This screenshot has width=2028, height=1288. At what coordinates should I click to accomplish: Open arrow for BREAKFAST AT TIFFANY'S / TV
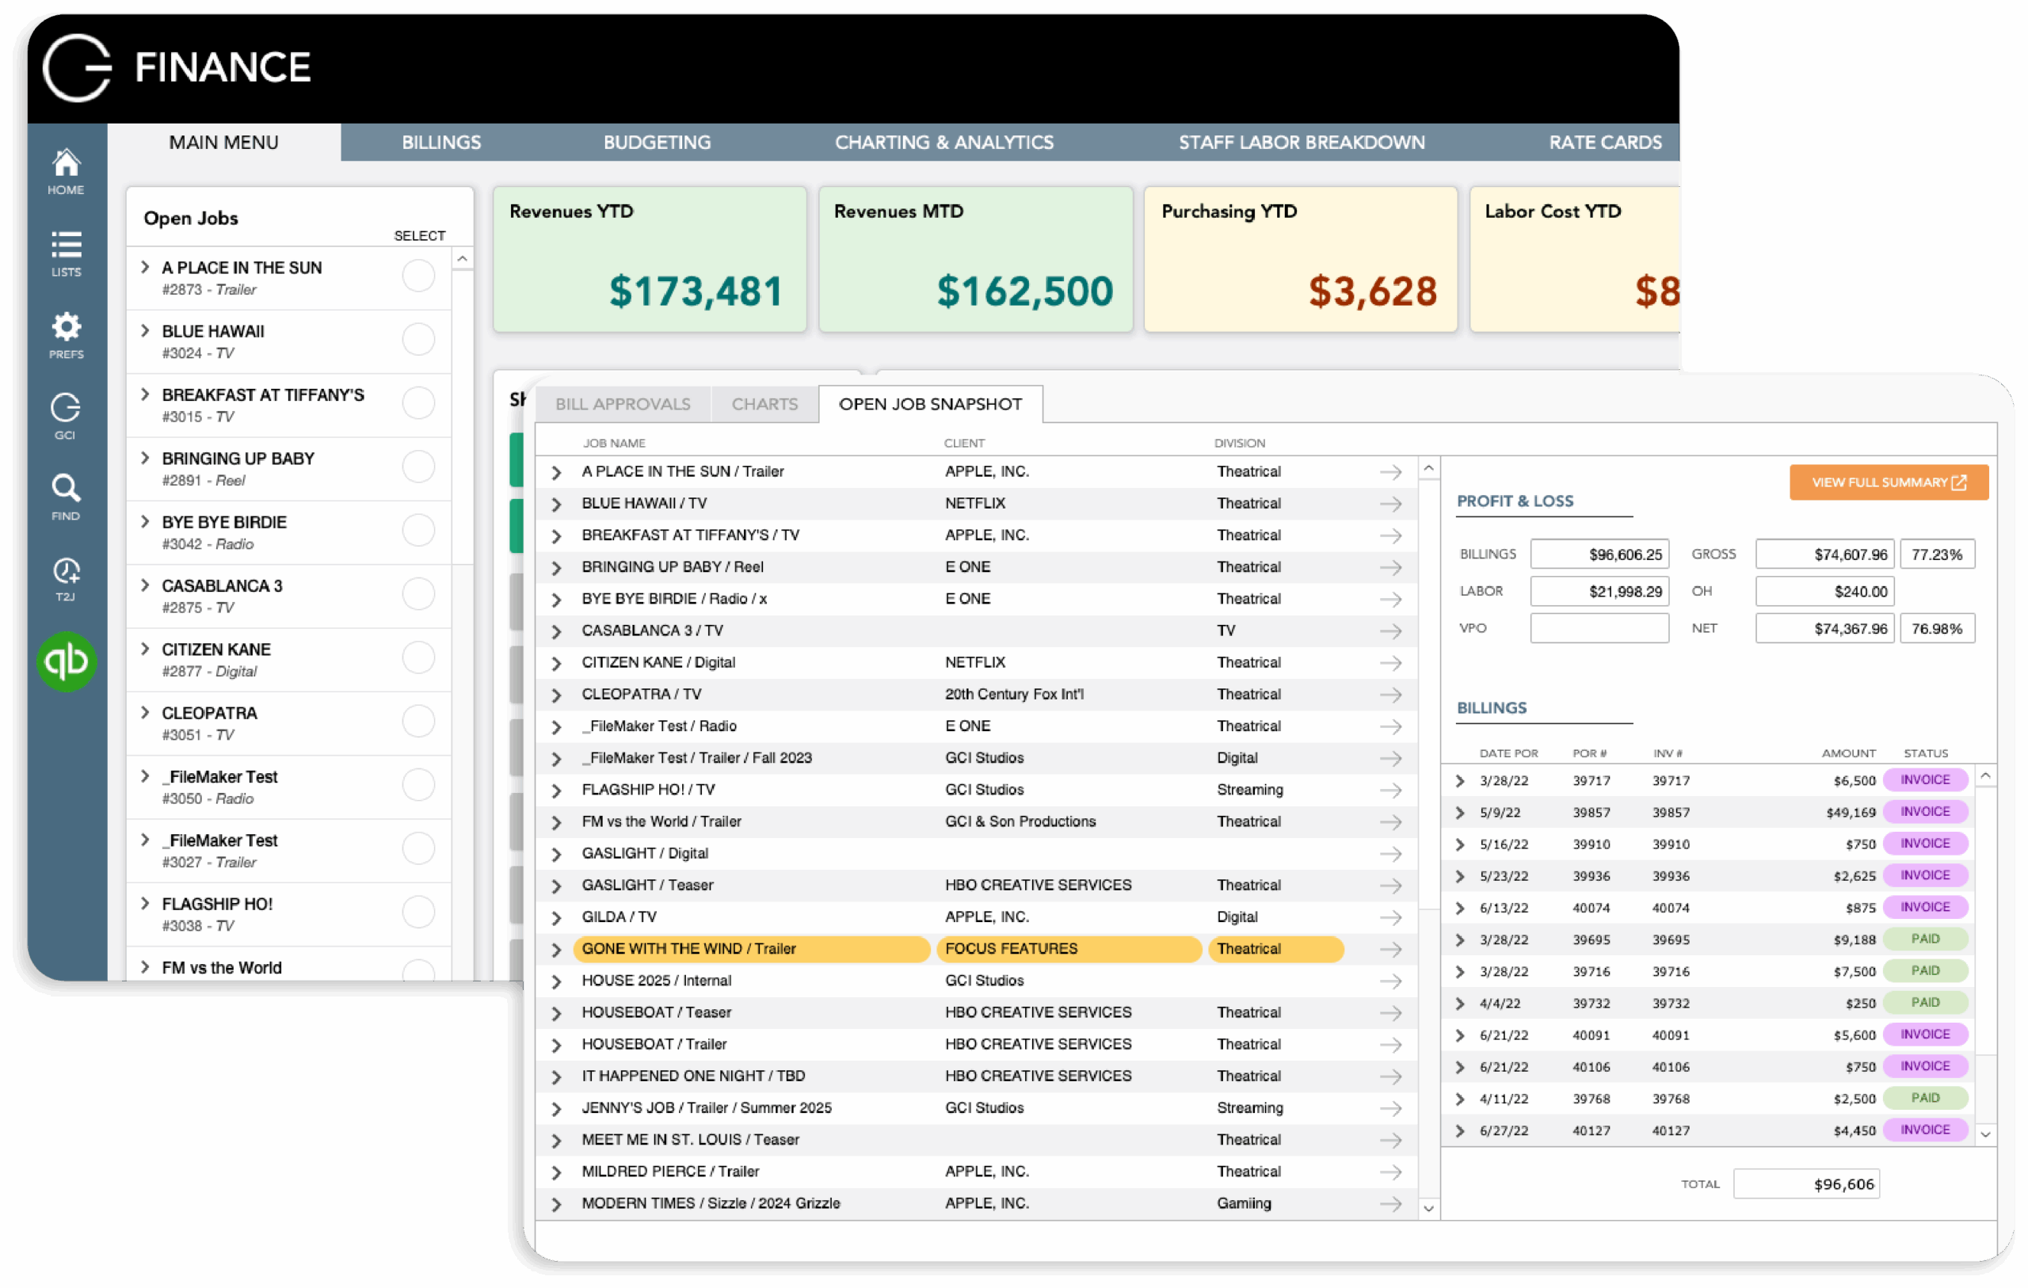1390,535
